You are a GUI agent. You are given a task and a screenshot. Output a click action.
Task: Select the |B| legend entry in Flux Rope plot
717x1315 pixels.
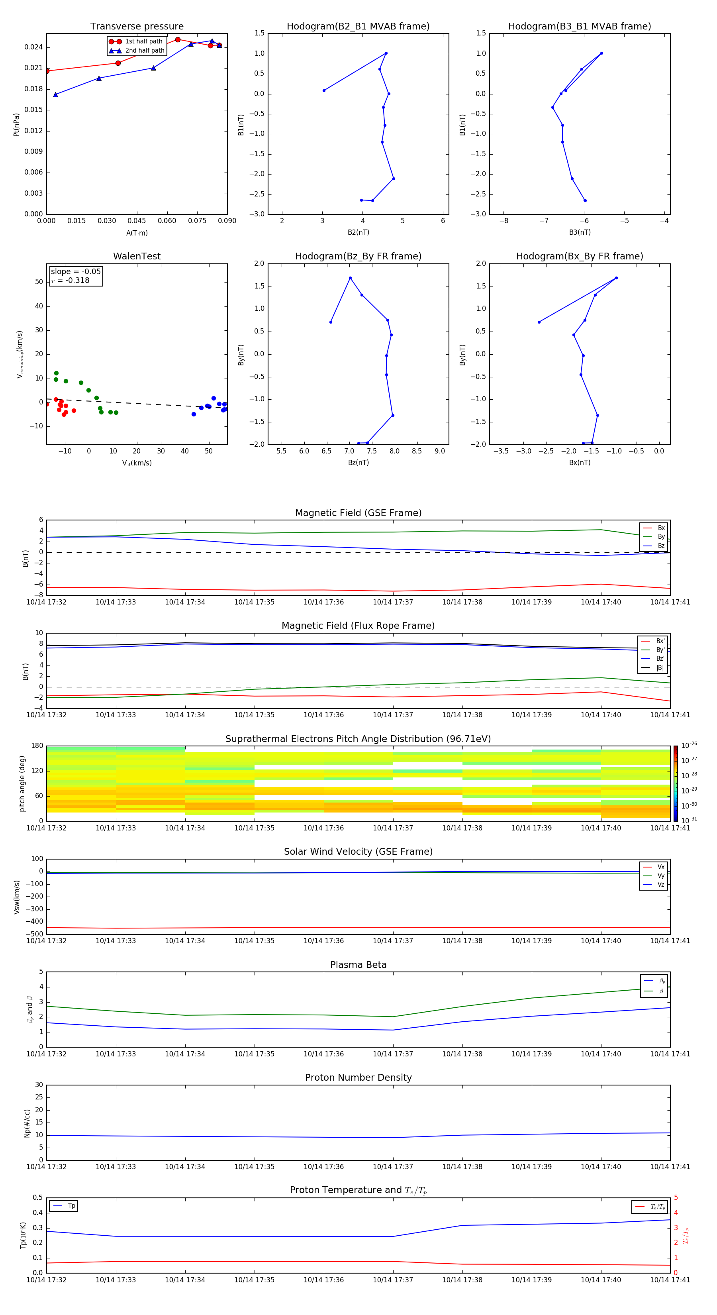click(x=653, y=668)
